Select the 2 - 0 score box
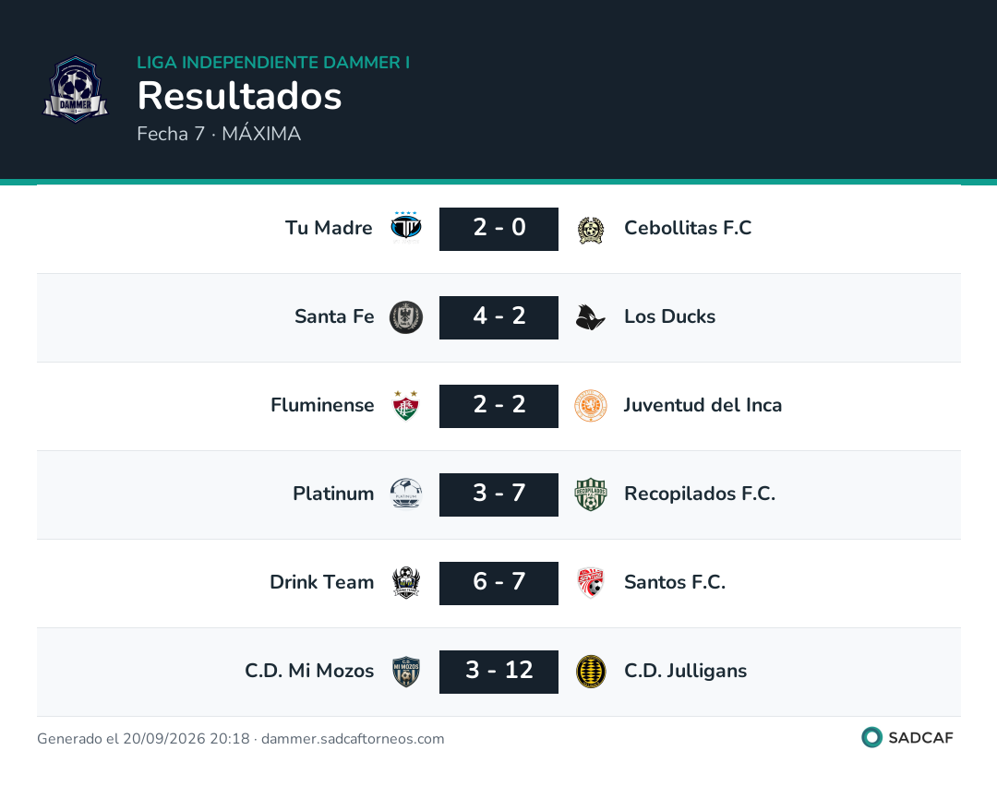 point(498,229)
